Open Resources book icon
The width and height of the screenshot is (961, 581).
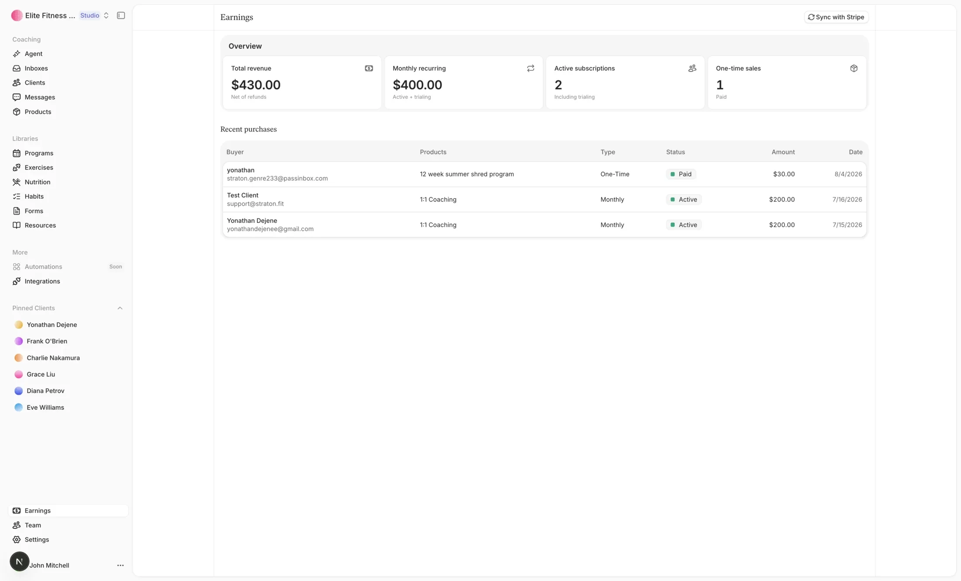pos(17,225)
